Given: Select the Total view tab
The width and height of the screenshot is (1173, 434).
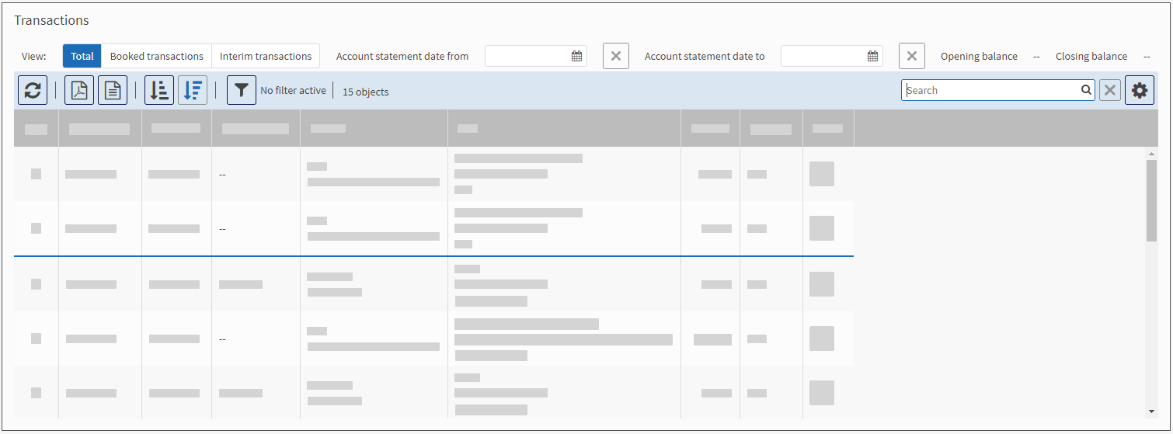Looking at the screenshot, I should click(x=82, y=56).
